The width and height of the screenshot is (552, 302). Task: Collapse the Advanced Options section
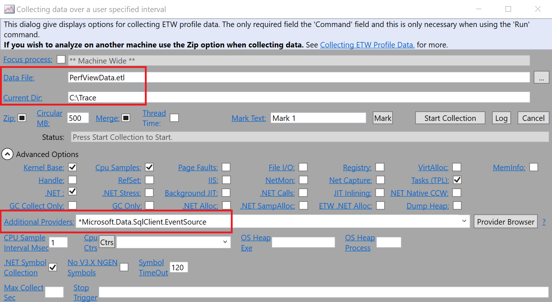(7, 154)
